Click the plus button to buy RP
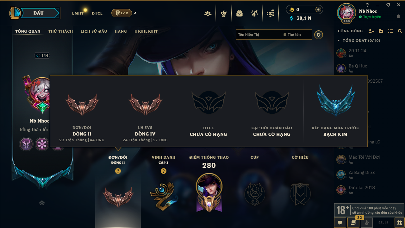 pyautogui.click(x=318, y=9)
